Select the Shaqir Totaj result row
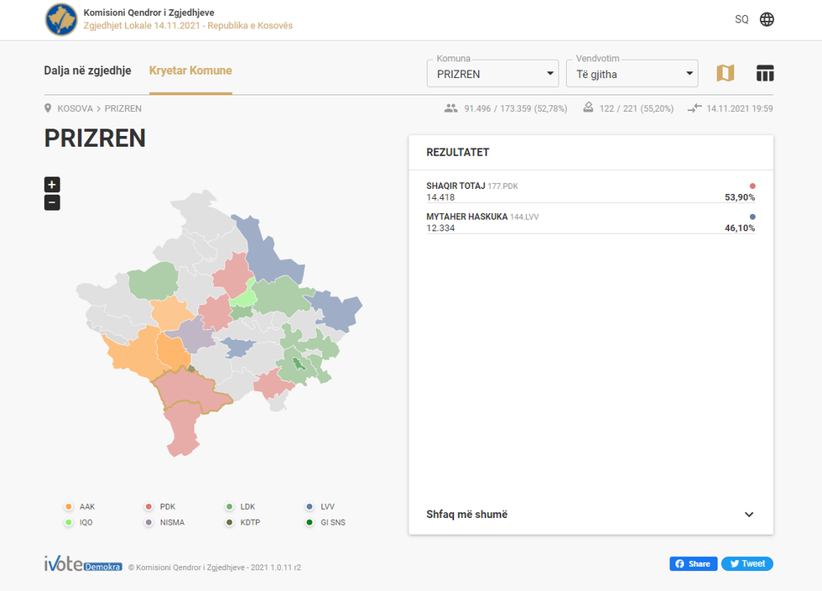 [590, 191]
